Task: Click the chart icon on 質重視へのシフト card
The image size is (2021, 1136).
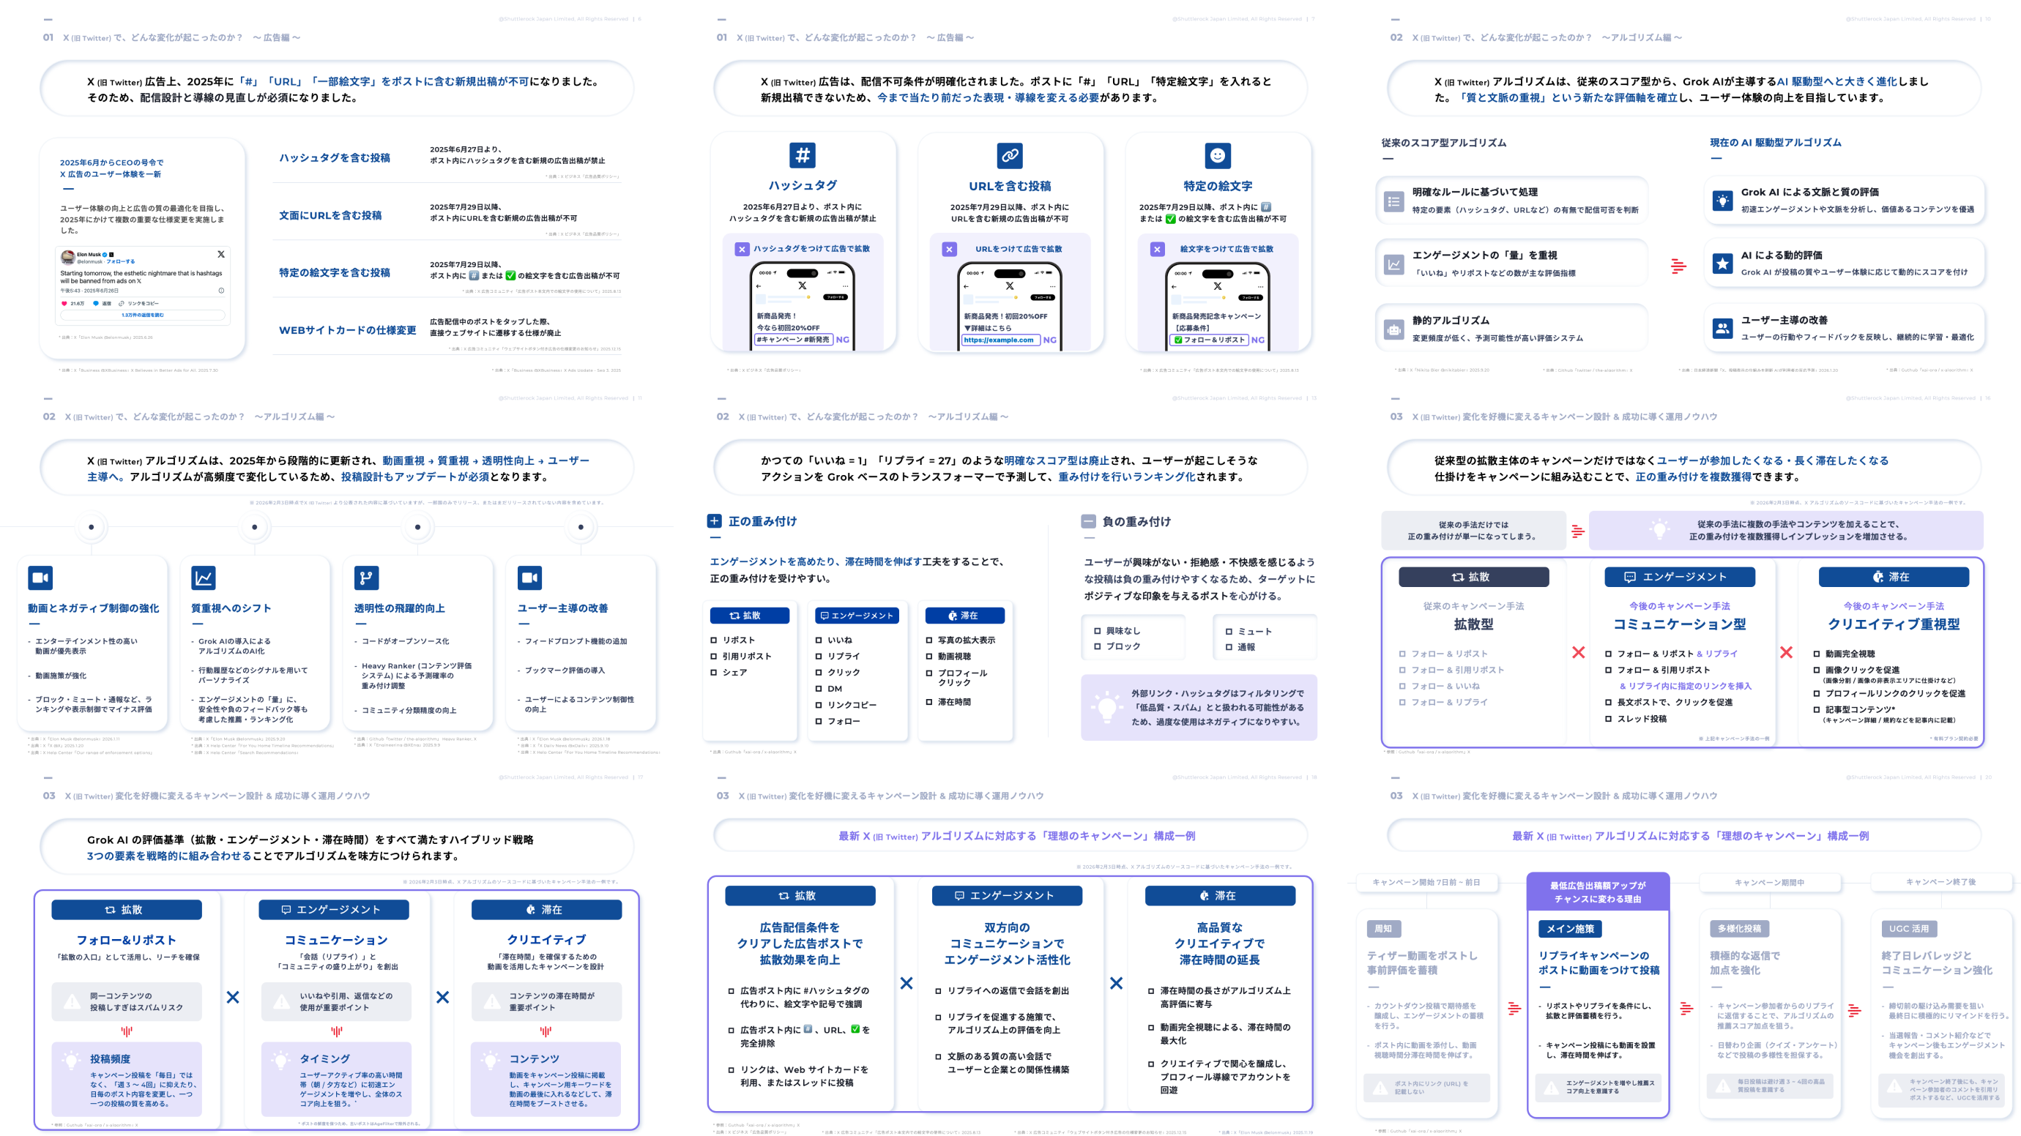Action: point(204,578)
